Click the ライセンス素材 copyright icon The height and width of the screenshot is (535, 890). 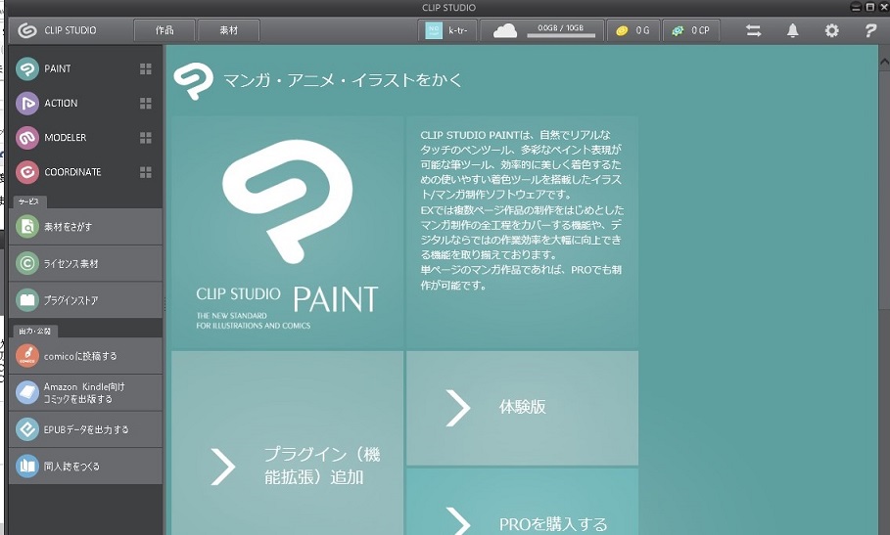click(26, 263)
